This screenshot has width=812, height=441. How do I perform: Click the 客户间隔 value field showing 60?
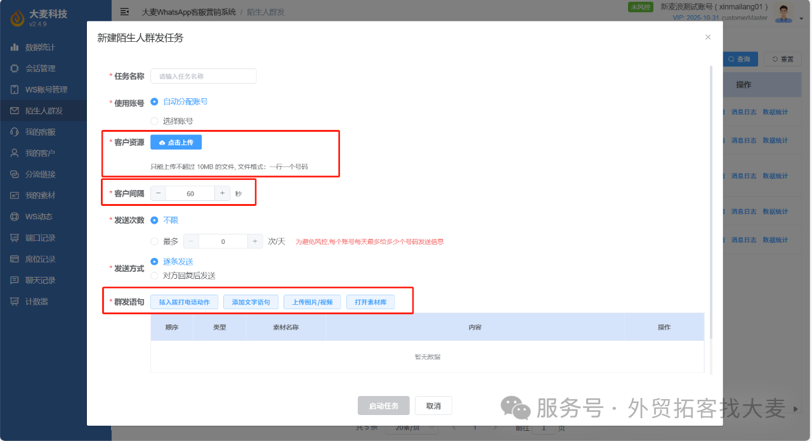[190, 193]
